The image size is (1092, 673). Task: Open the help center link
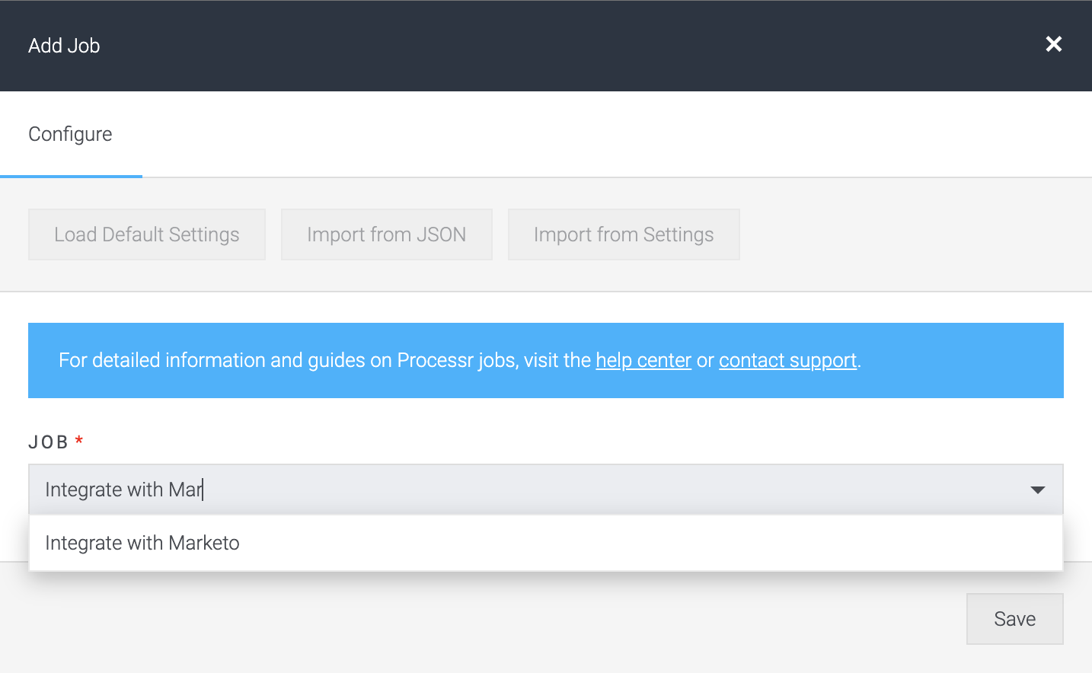[x=643, y=360]
